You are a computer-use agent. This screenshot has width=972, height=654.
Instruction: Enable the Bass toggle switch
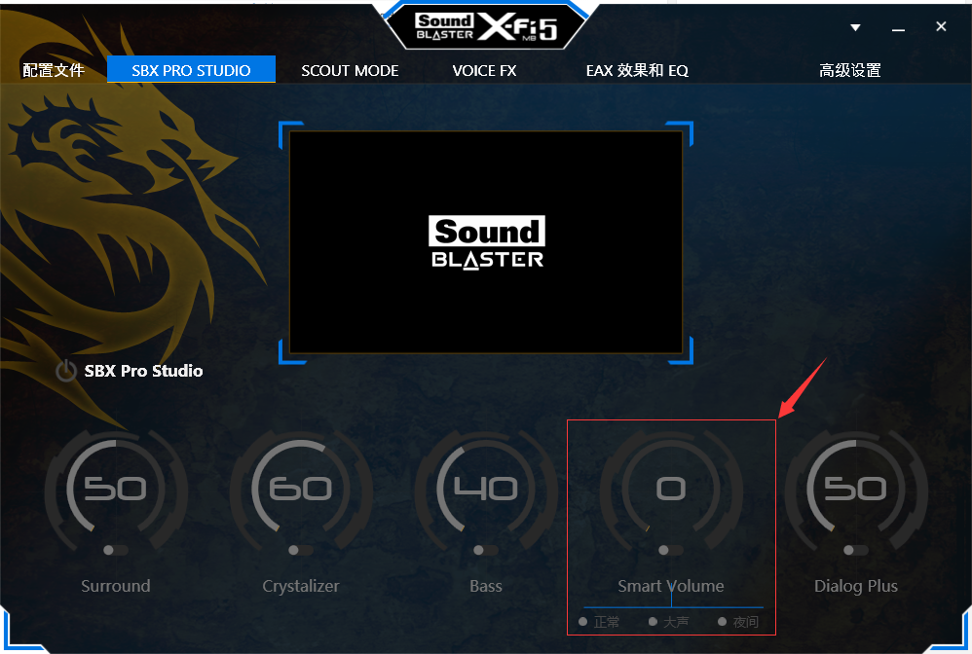[x=485, y=550]
